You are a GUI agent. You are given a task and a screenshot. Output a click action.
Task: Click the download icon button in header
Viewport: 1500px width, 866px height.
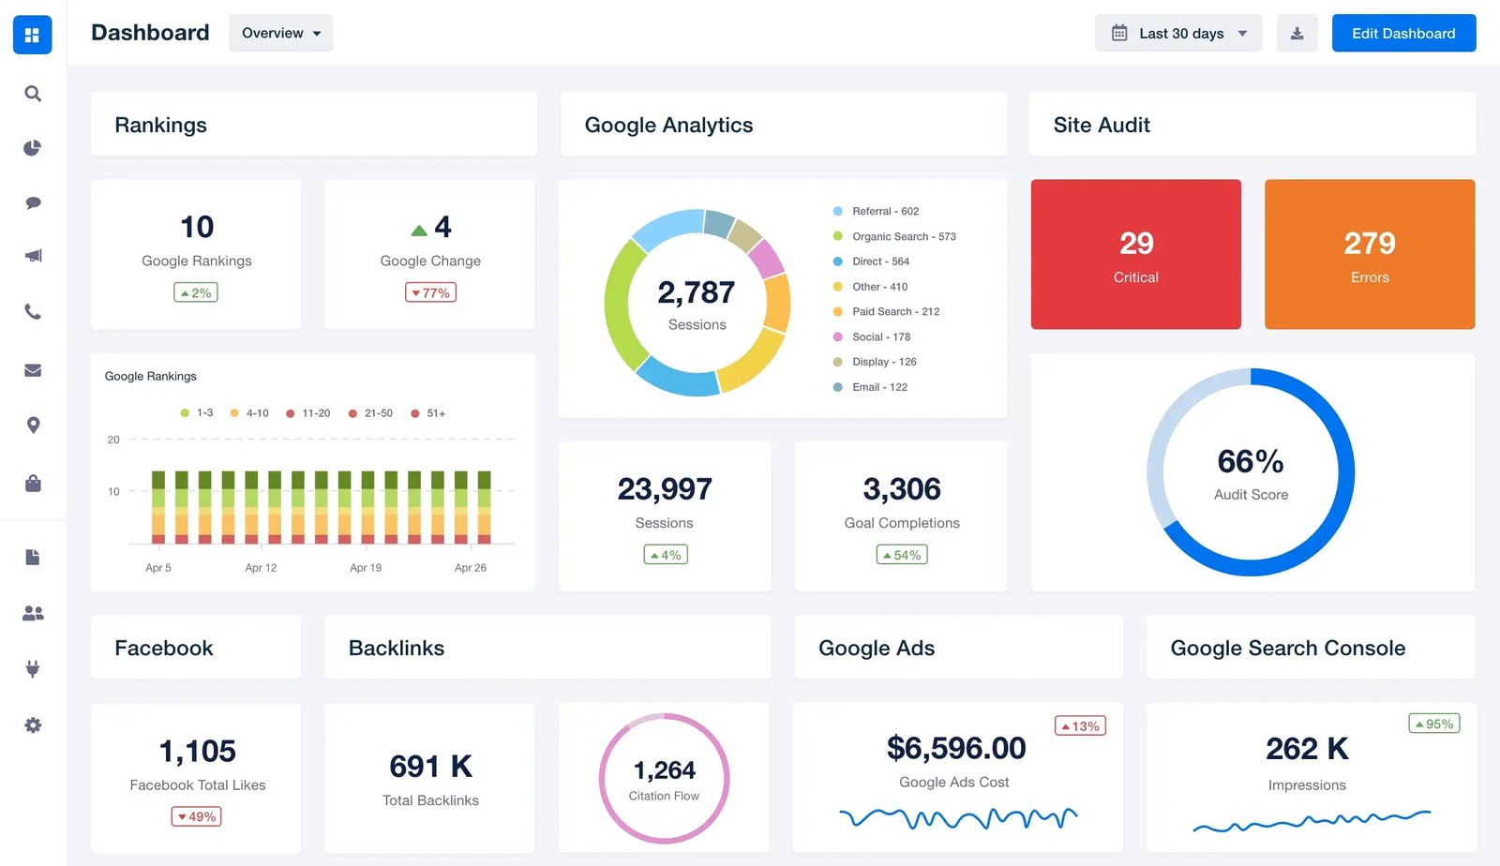(1297, 34)
